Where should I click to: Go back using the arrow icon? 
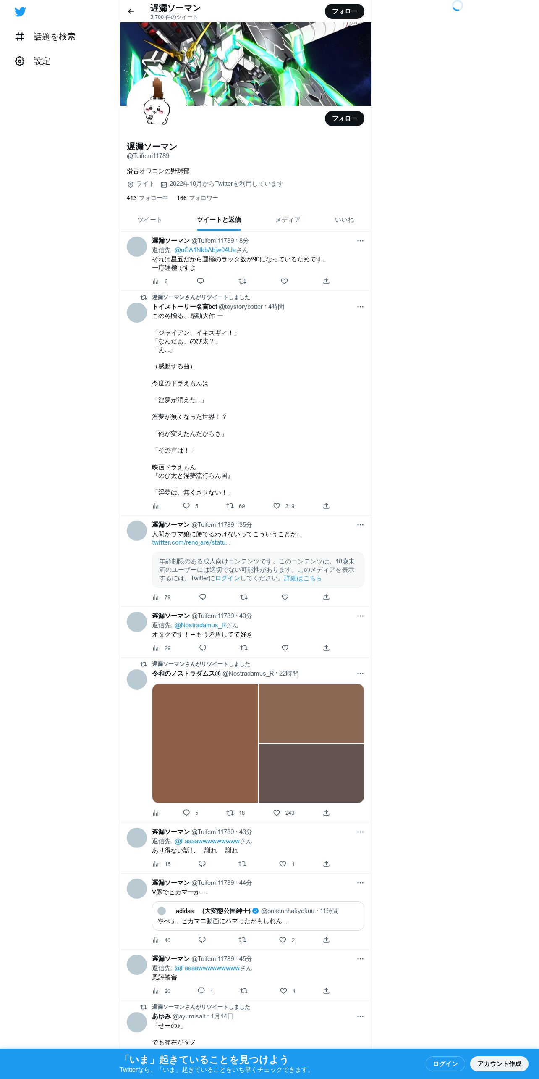131,11
